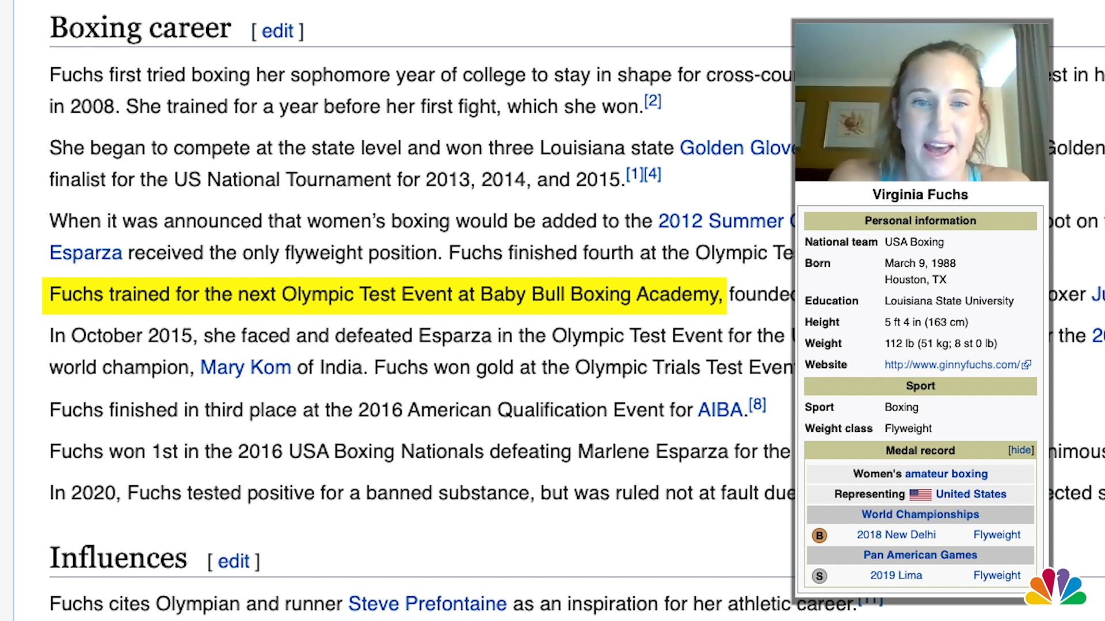Open the edit link for Influences
This screenshot has width=1105, height=621.
[234, 561]
